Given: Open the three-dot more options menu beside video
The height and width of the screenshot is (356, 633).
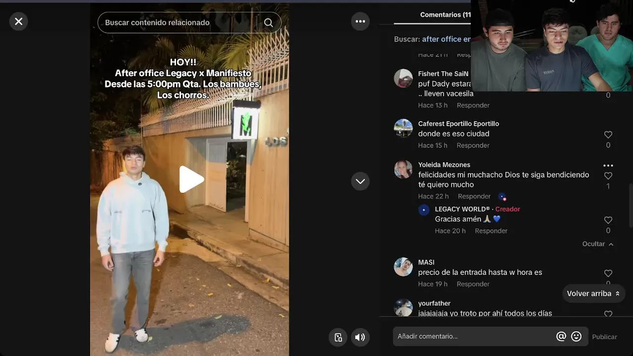Looking at the screenshot, I should [x=360, y=21].
